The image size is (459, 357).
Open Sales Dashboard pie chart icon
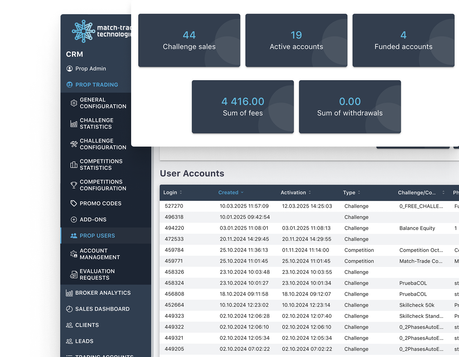tap(69, 309)
